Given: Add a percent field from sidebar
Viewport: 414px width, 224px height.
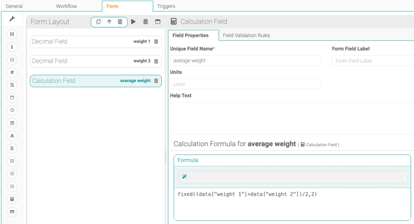Looking at the screenshot, I should click(x=12, y=85).
